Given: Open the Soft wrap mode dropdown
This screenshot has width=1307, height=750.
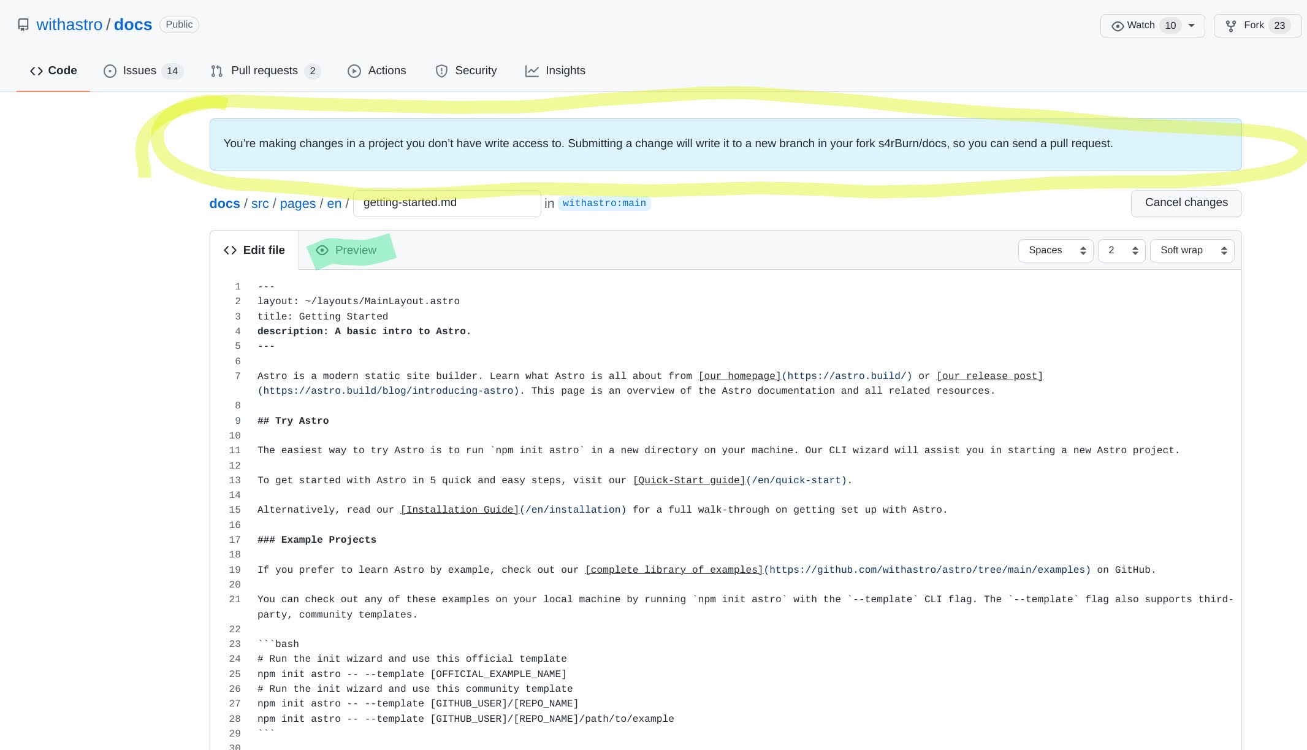Looking at the screenshot, I should (x=1192, y=250).
